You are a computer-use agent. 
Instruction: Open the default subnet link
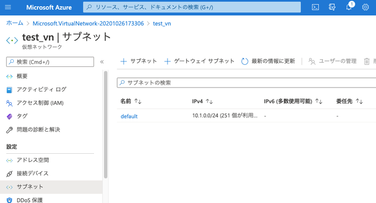129,116
